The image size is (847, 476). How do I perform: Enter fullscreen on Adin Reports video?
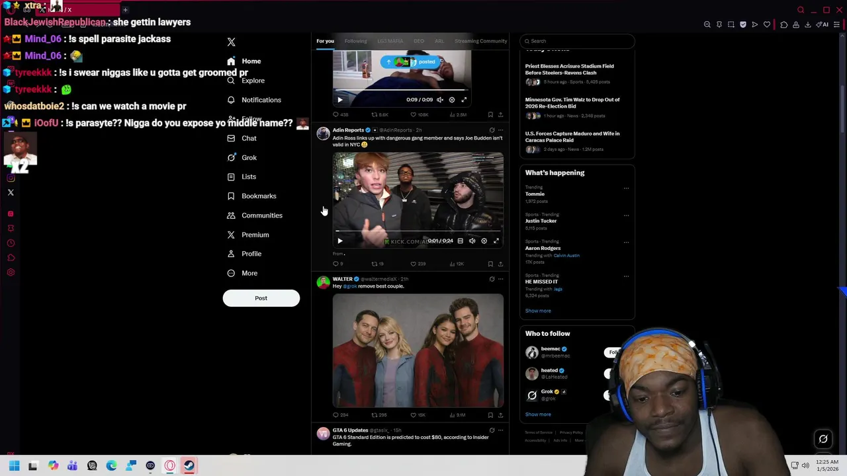tap(496, 241)
